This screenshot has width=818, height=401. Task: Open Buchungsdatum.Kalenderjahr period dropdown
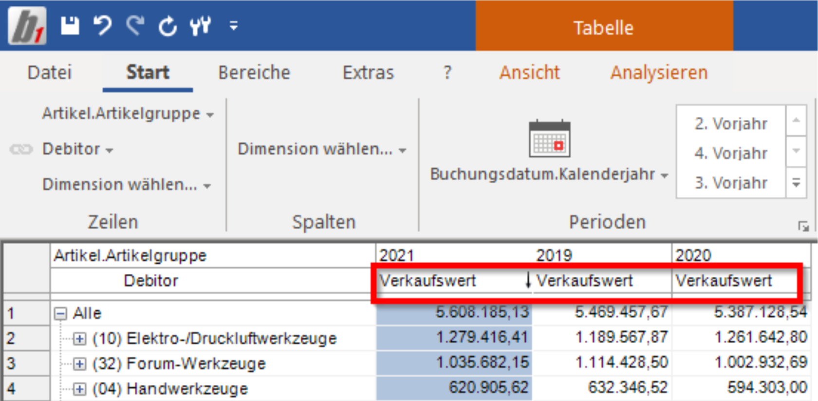549,174
